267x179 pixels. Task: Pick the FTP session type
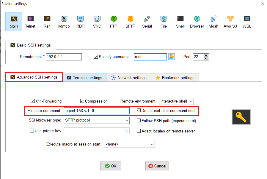pos(114,22)
